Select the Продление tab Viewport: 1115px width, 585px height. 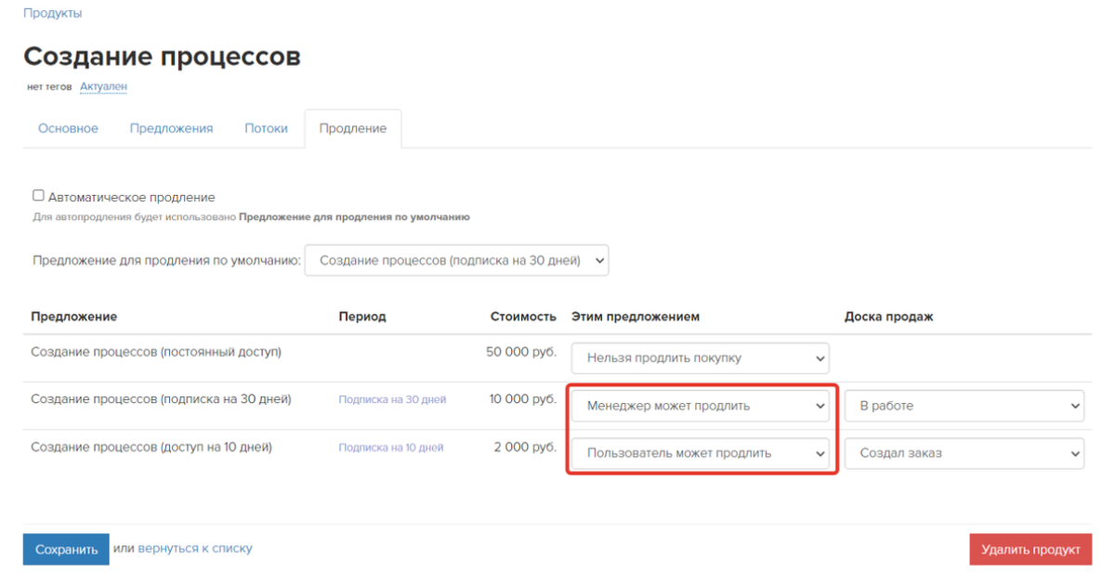[352, 128]
